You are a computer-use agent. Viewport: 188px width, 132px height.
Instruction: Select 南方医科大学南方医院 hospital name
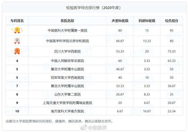pyautogui.click(x=67, y=111)
